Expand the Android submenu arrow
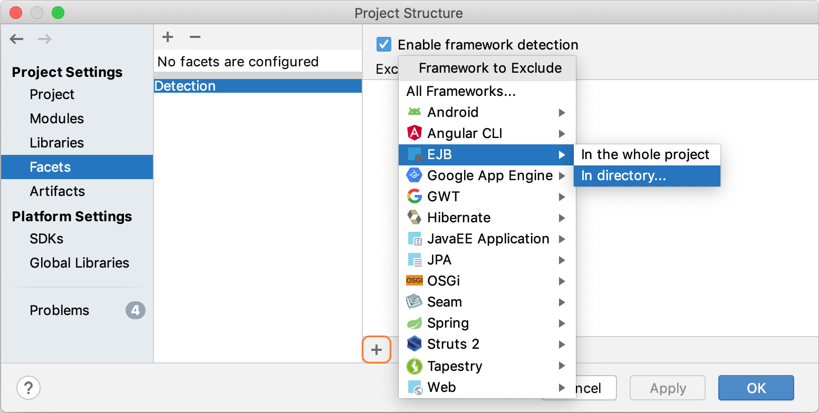The height and width of the screenshot is (413, 819). [562, 112]
